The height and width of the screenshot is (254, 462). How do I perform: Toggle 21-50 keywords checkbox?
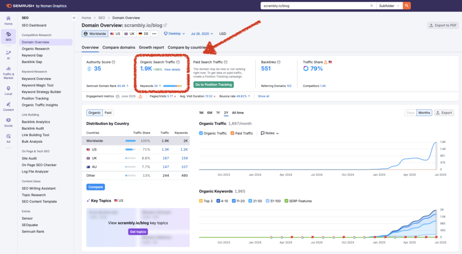tap(250, 201)
